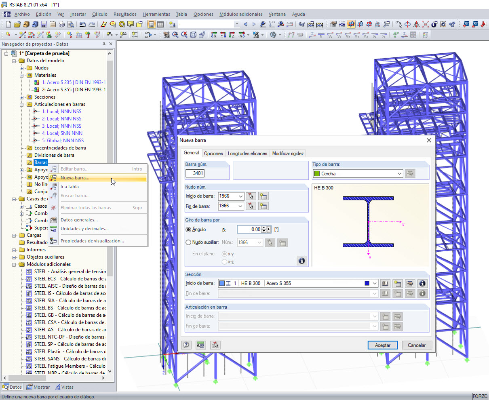This screenshot has height=400, width=489.
Task: Select the Nudo auxiliar radio button
Action: 188,242
